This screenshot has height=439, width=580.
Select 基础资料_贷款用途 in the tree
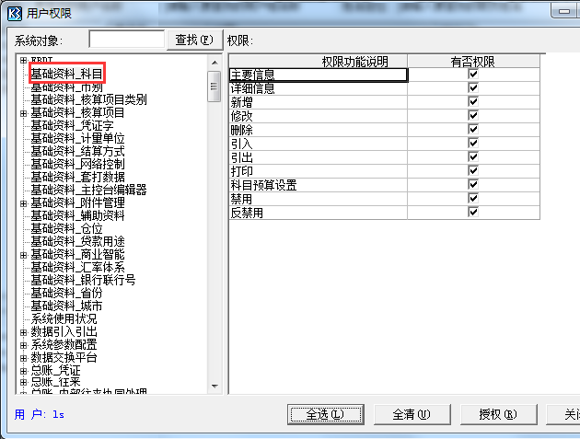[77, 241]
